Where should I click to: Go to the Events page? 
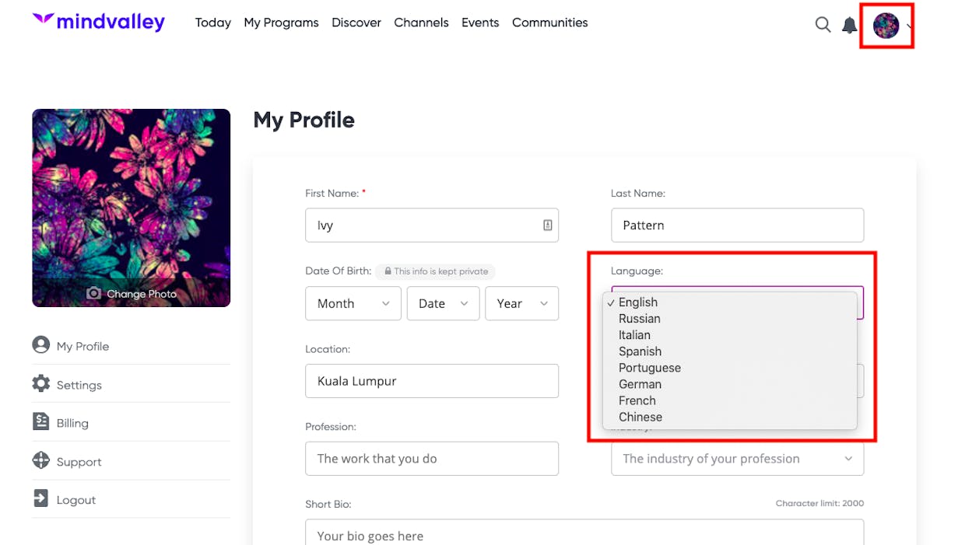pos(480,23)
